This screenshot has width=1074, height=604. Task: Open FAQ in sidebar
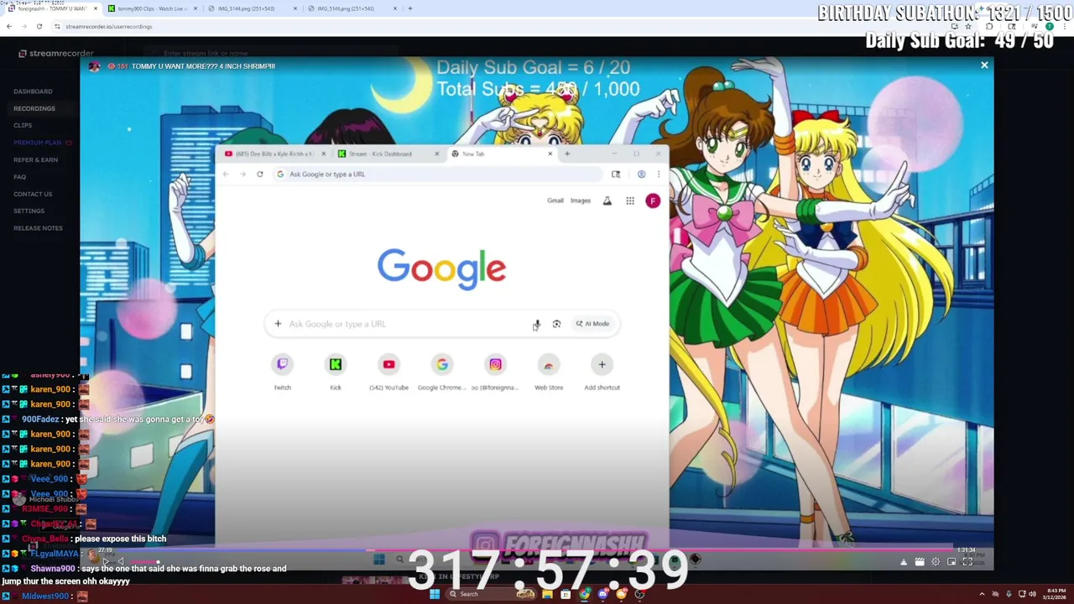point(19,177)
